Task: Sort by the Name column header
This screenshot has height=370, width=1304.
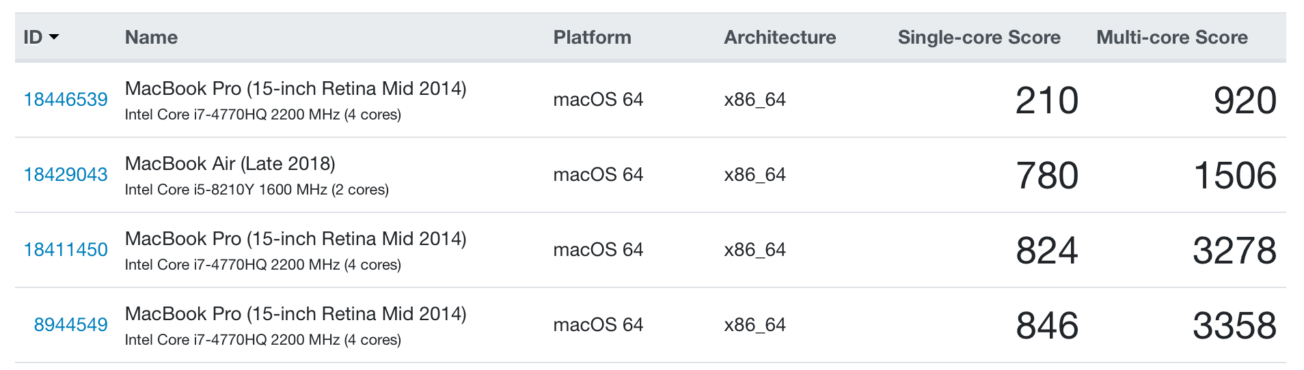Action: click(151, 37)
